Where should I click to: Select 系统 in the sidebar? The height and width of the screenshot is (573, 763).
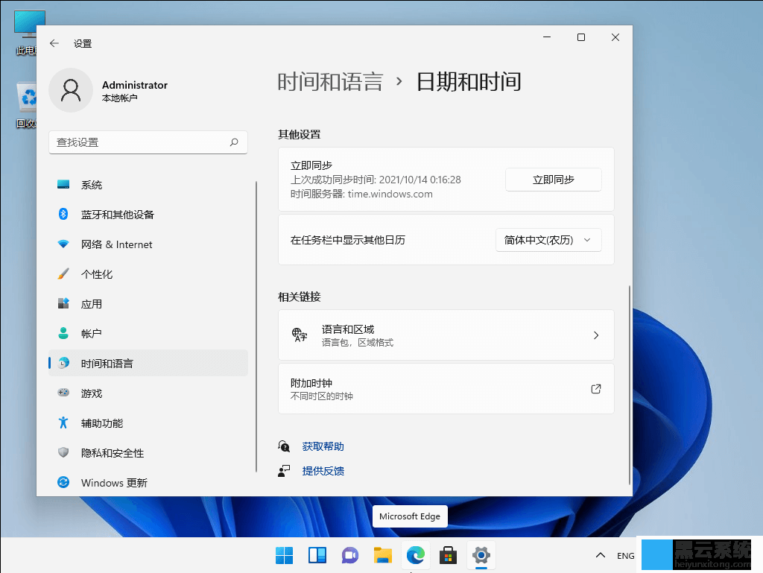tap(92, 185)
